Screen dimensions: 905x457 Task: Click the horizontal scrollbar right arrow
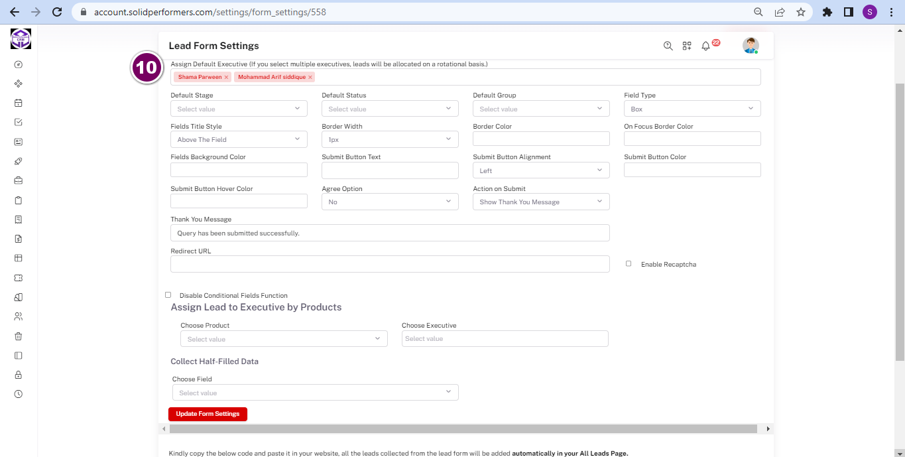click(x=768, y=429)
